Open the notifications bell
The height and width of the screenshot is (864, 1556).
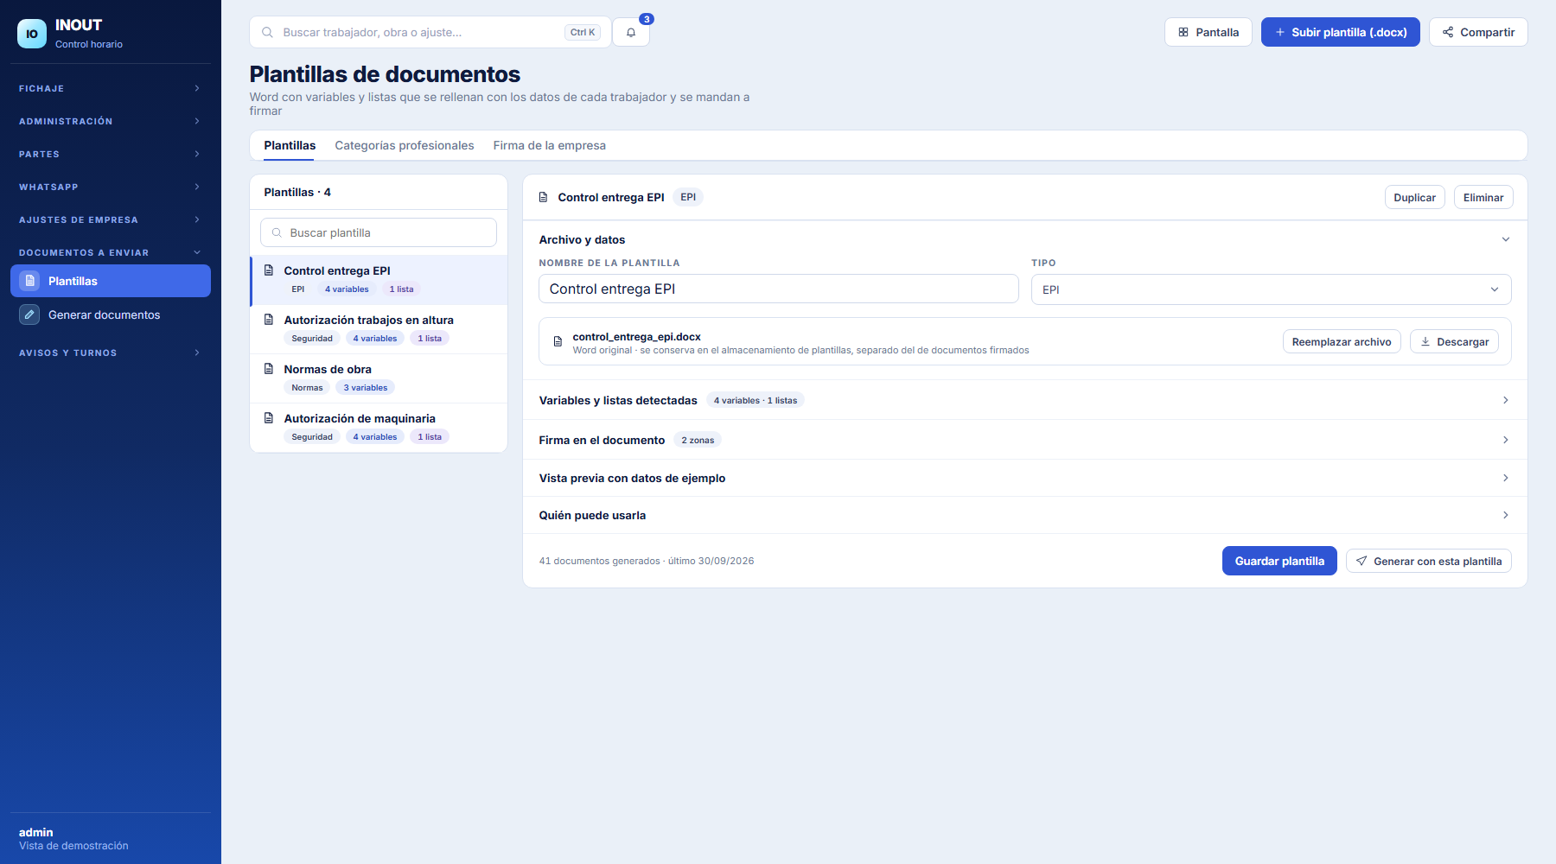631,33
